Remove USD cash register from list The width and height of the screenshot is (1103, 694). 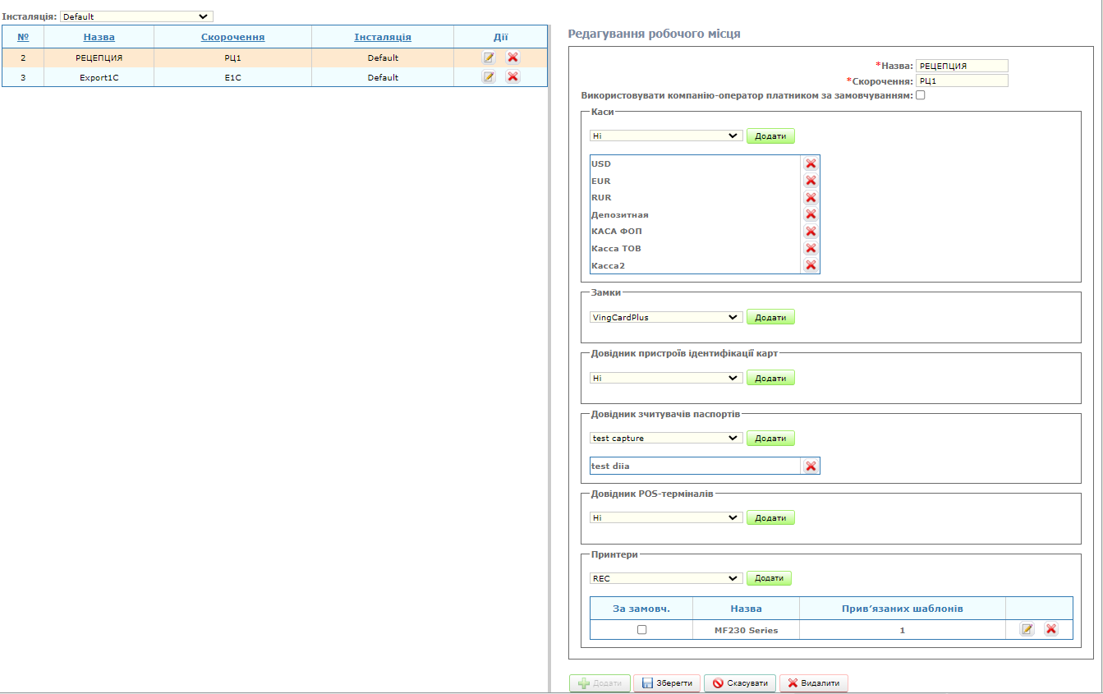point(811,163)
